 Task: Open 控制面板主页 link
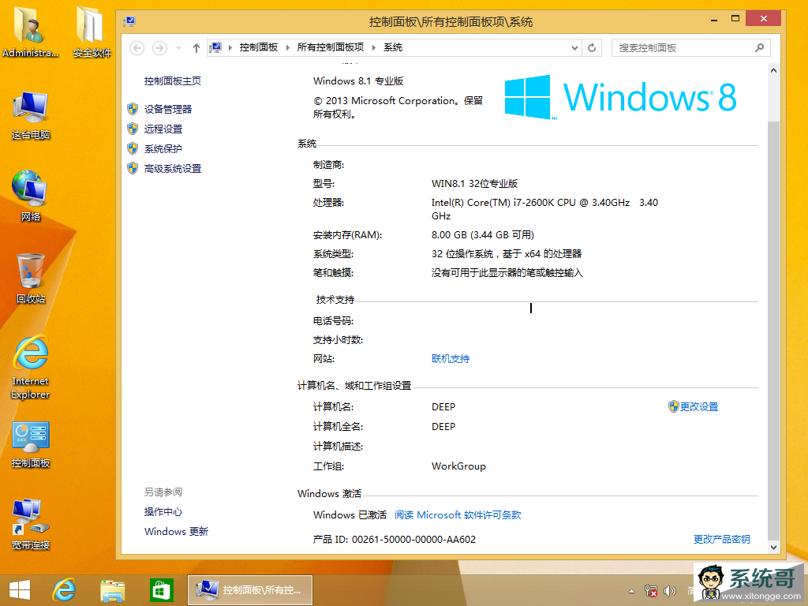pos(173,81)
